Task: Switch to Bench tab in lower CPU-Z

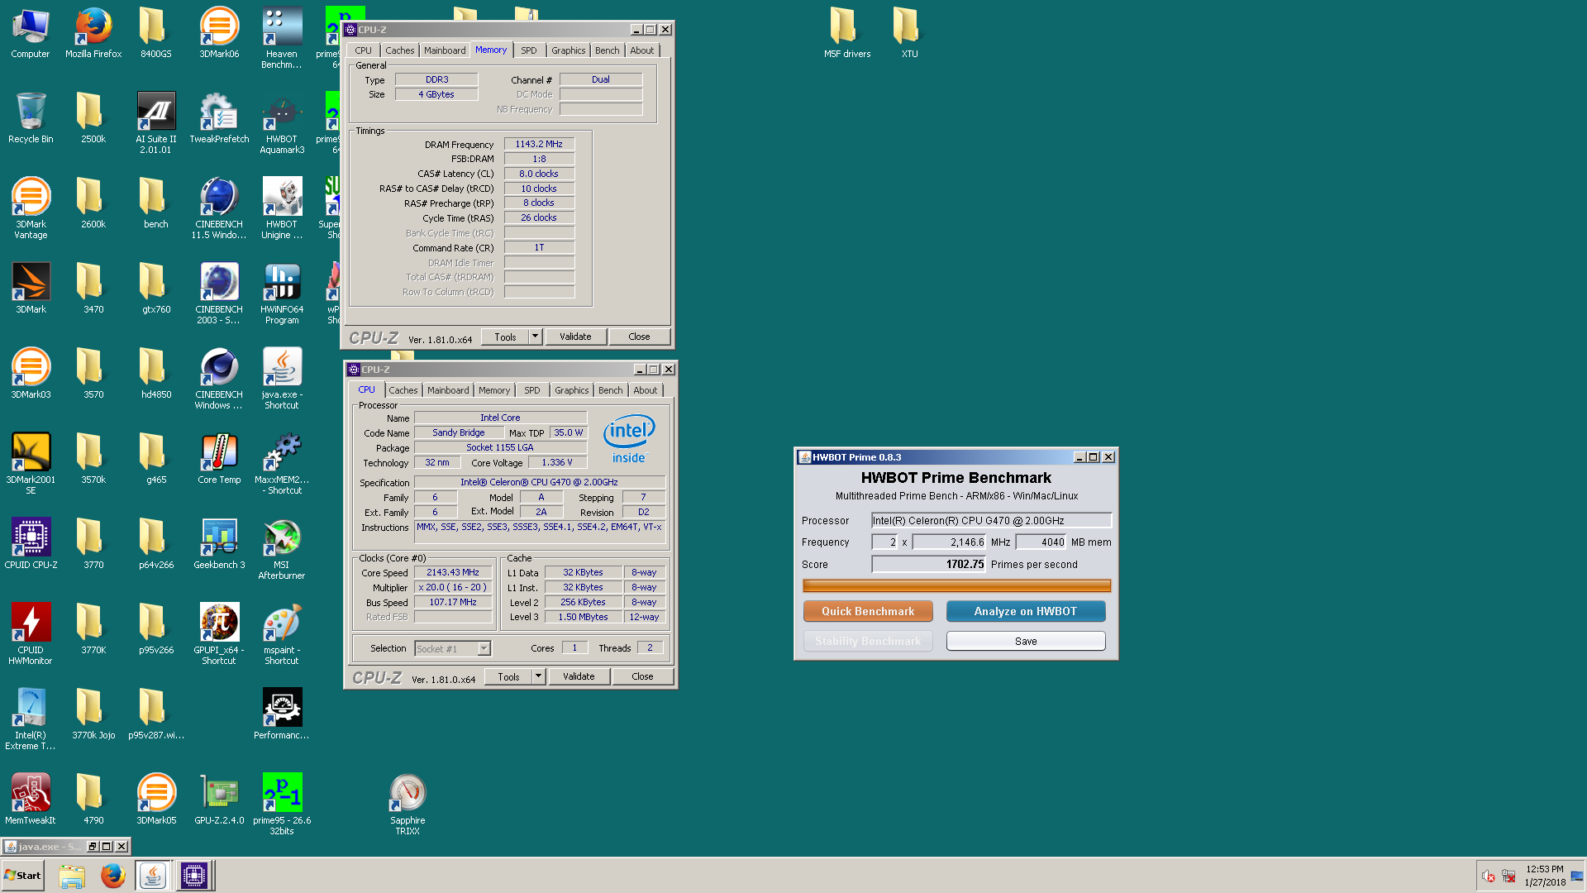Action: coord(611,390)
